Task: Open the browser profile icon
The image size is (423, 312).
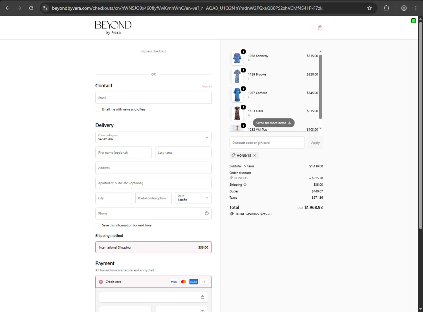Action: click(x=404, y=8)
